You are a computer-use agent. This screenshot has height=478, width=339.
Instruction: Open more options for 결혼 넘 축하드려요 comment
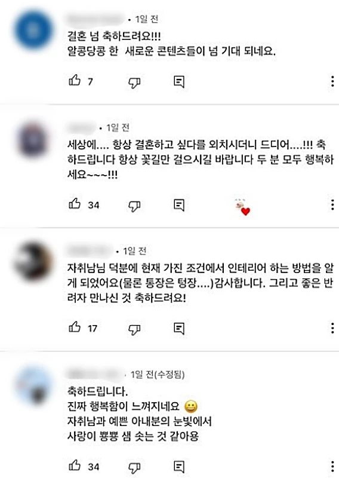point(332,81)
